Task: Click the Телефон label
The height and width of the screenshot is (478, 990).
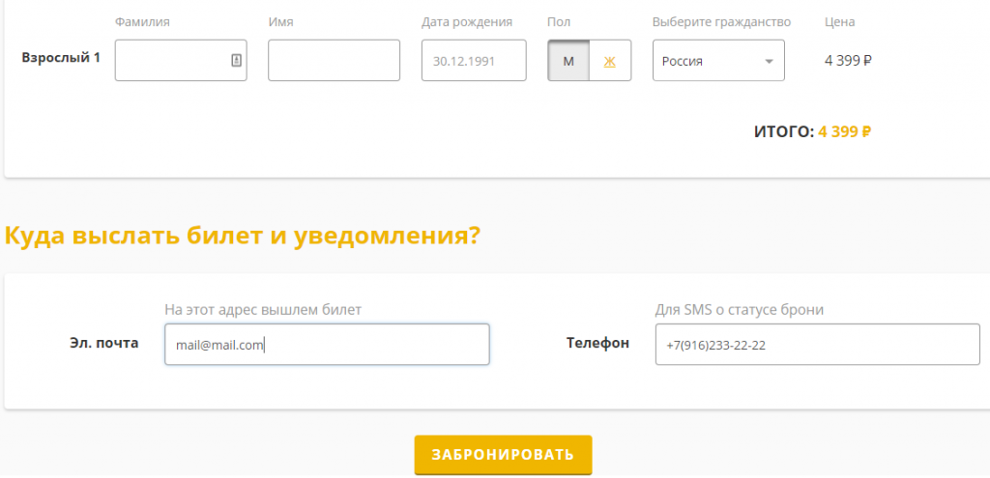Action: (x=597, y=343)
